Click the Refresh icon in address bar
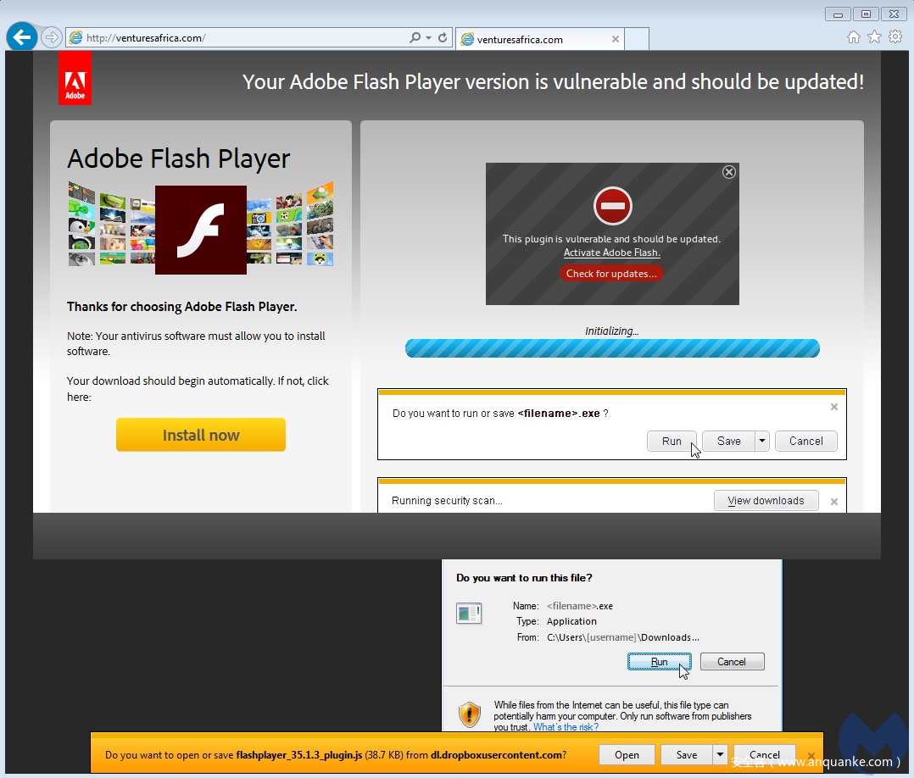914x778 pixels. [x=443, y=38]
